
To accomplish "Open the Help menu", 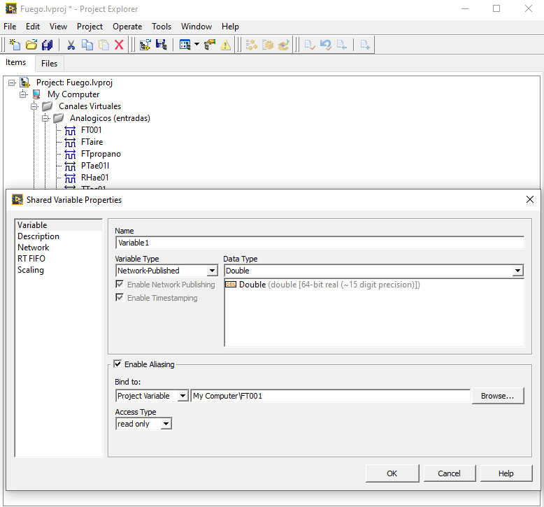I will pos(230,27).
